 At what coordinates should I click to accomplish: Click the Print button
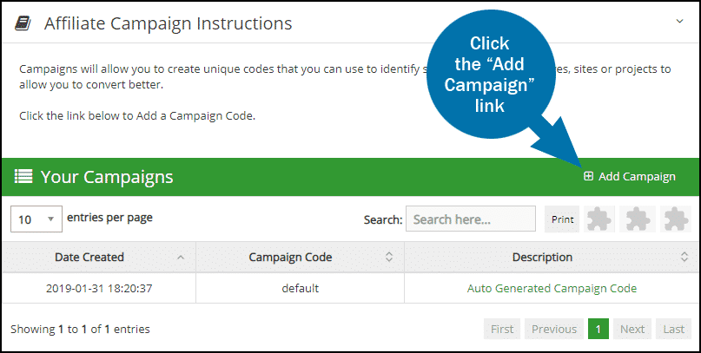point(562,219)
